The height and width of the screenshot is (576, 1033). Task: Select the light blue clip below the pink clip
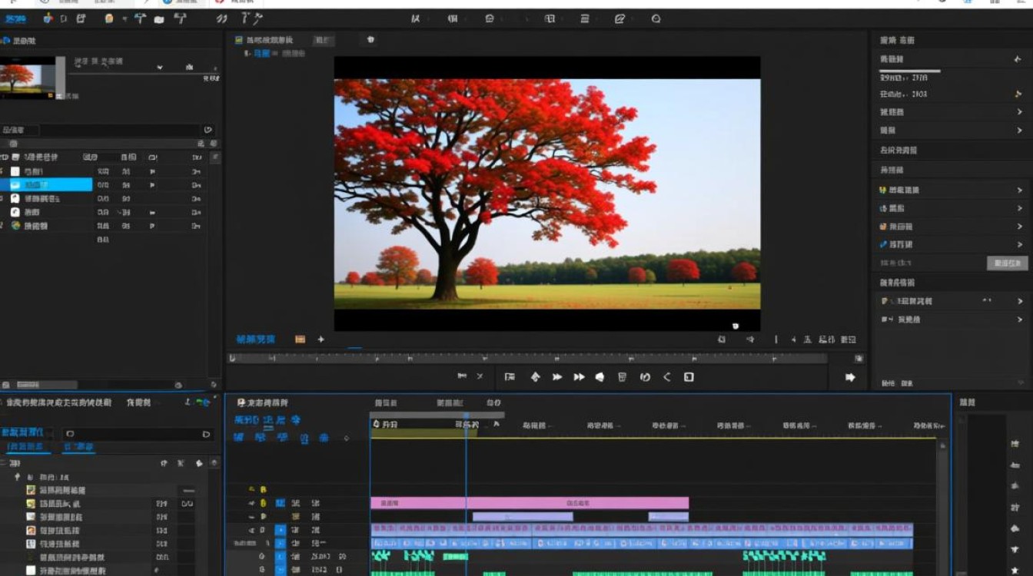click(x=523, y=517)
